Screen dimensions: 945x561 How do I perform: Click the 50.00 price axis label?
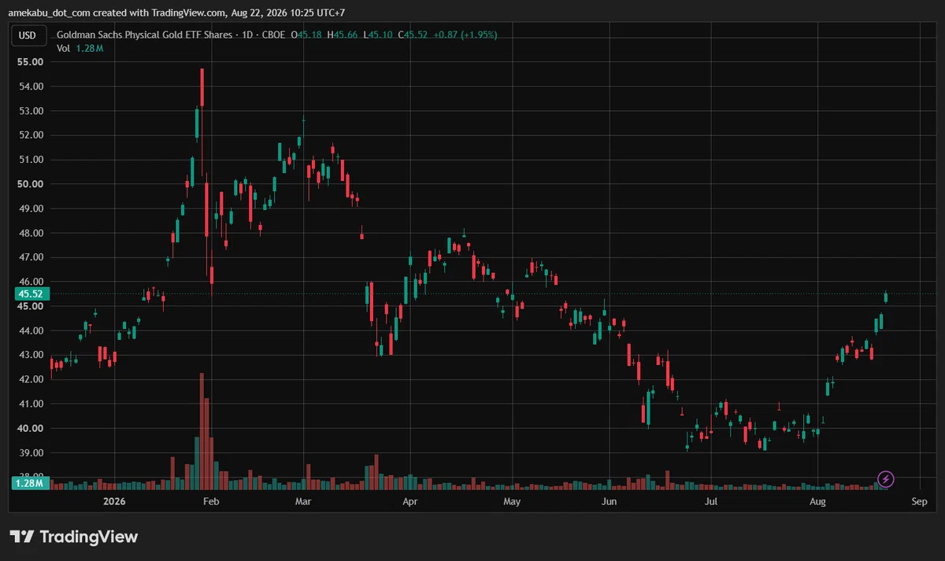31,184
